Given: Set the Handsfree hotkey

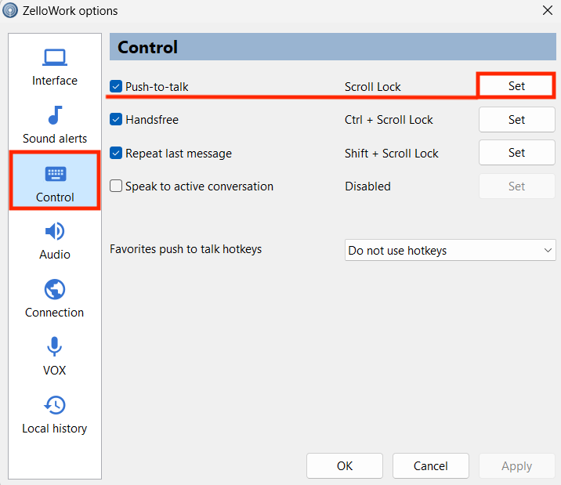Looking at the screenshot, I should [516, 119].
